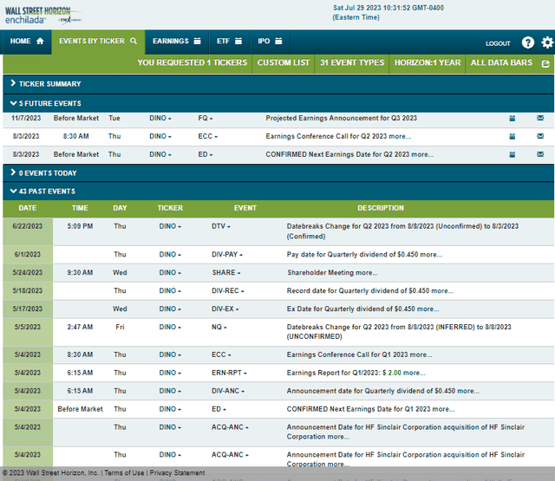Image resolution: width=555 pixels, height=481 pixels.
Task: Open the ETF calendar tab
Action: (x=229, y=42)
